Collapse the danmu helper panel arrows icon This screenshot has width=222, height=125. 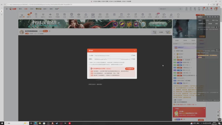[207, 17]
